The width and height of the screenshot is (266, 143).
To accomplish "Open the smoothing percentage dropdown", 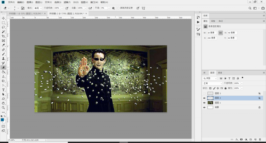I will coord(109,8).
